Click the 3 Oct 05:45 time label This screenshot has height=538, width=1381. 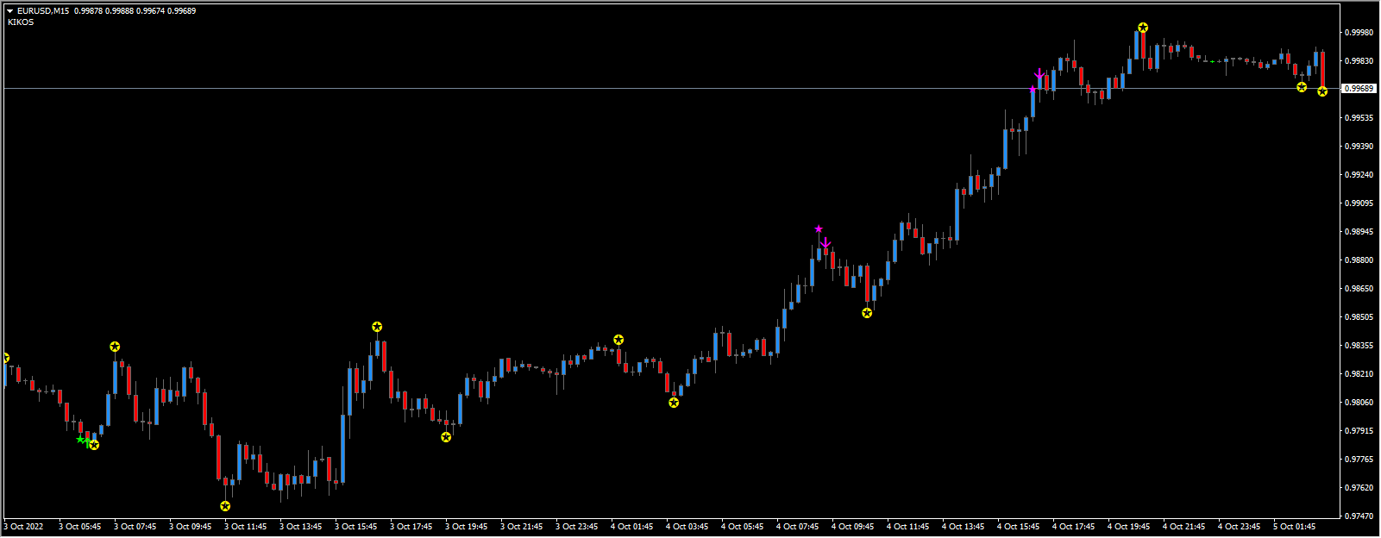pos(79,527)
